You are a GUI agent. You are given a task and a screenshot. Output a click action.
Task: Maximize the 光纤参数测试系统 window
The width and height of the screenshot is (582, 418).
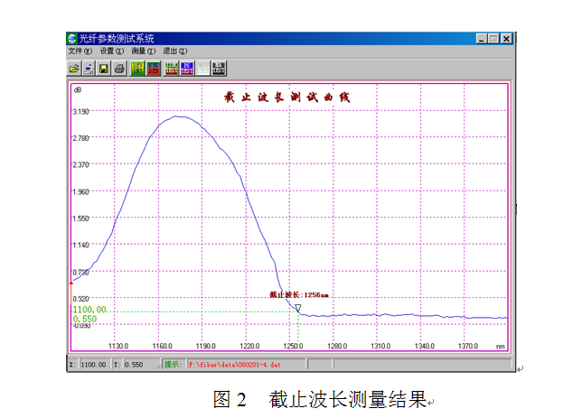493,39
